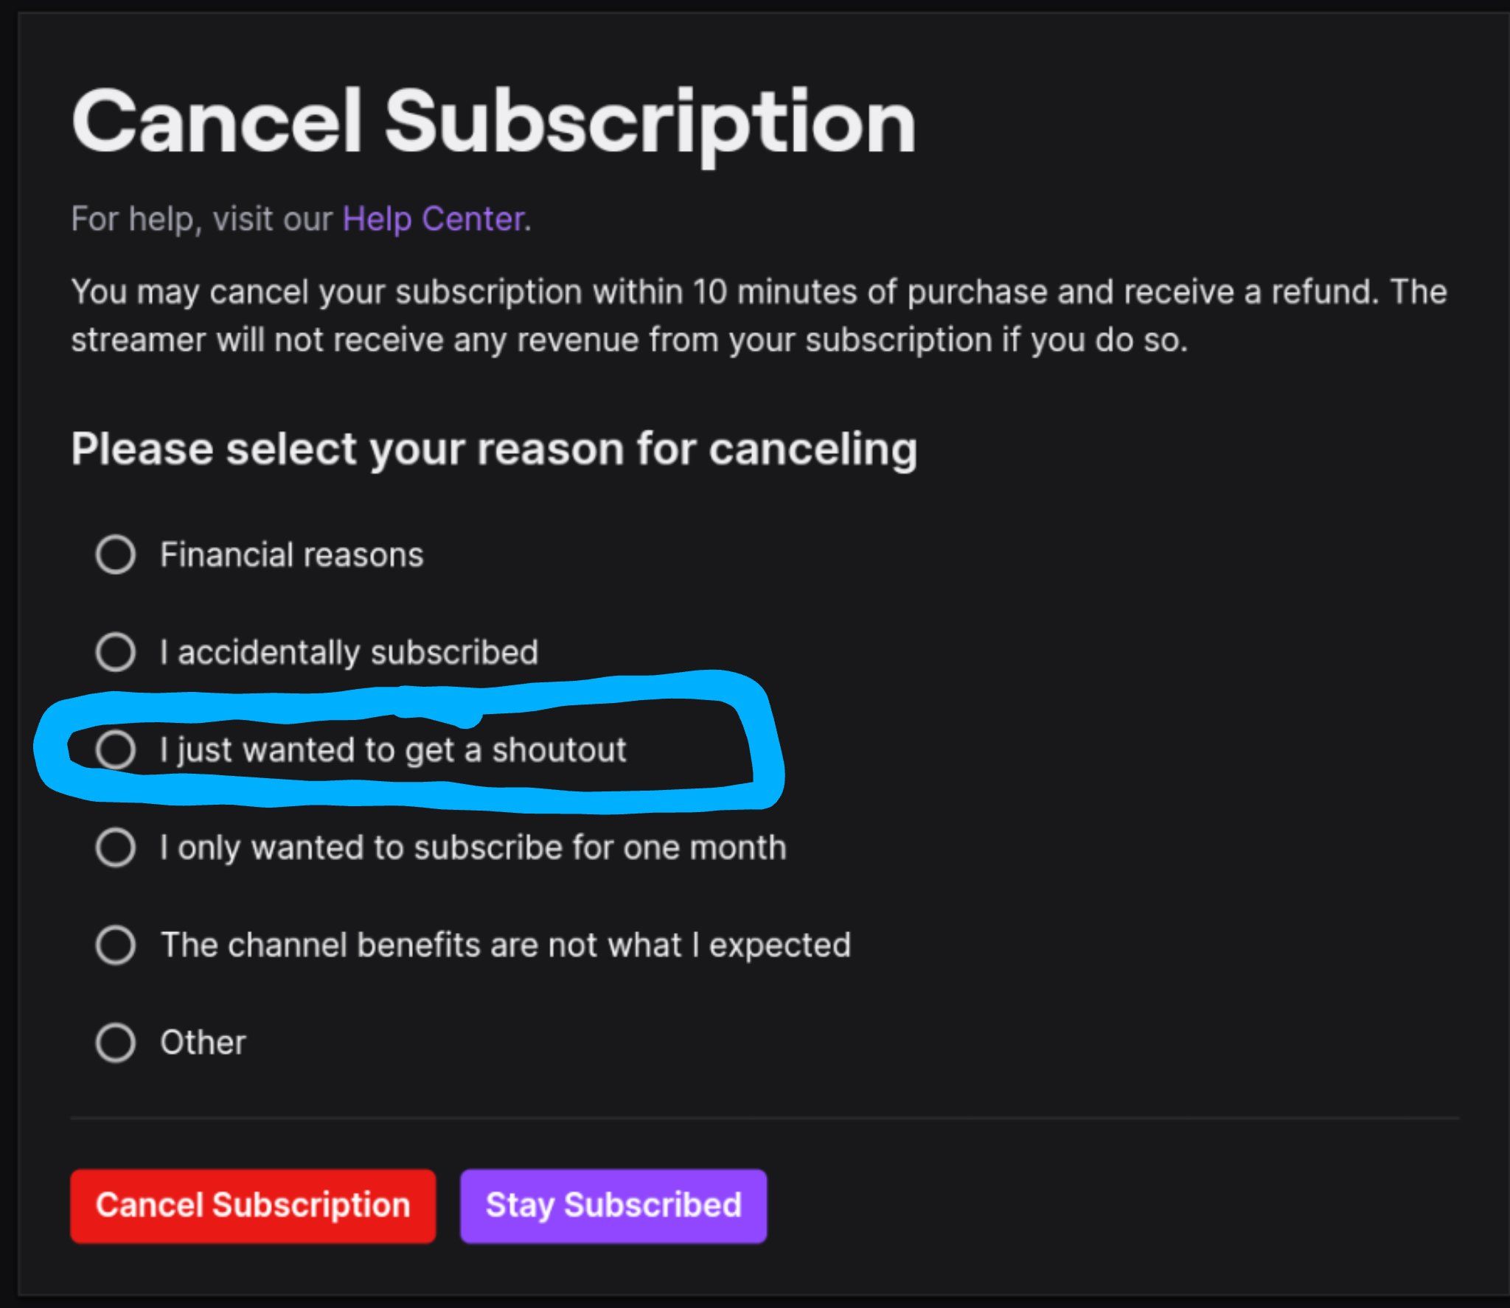Click the large Cancel Subscription title heading
Image resolution: width=1510 pixels, height=1308 pixels.
coord(493,122)
